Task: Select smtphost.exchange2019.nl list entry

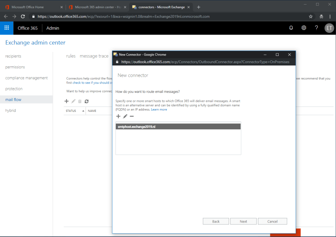Action: click(178, 126)
